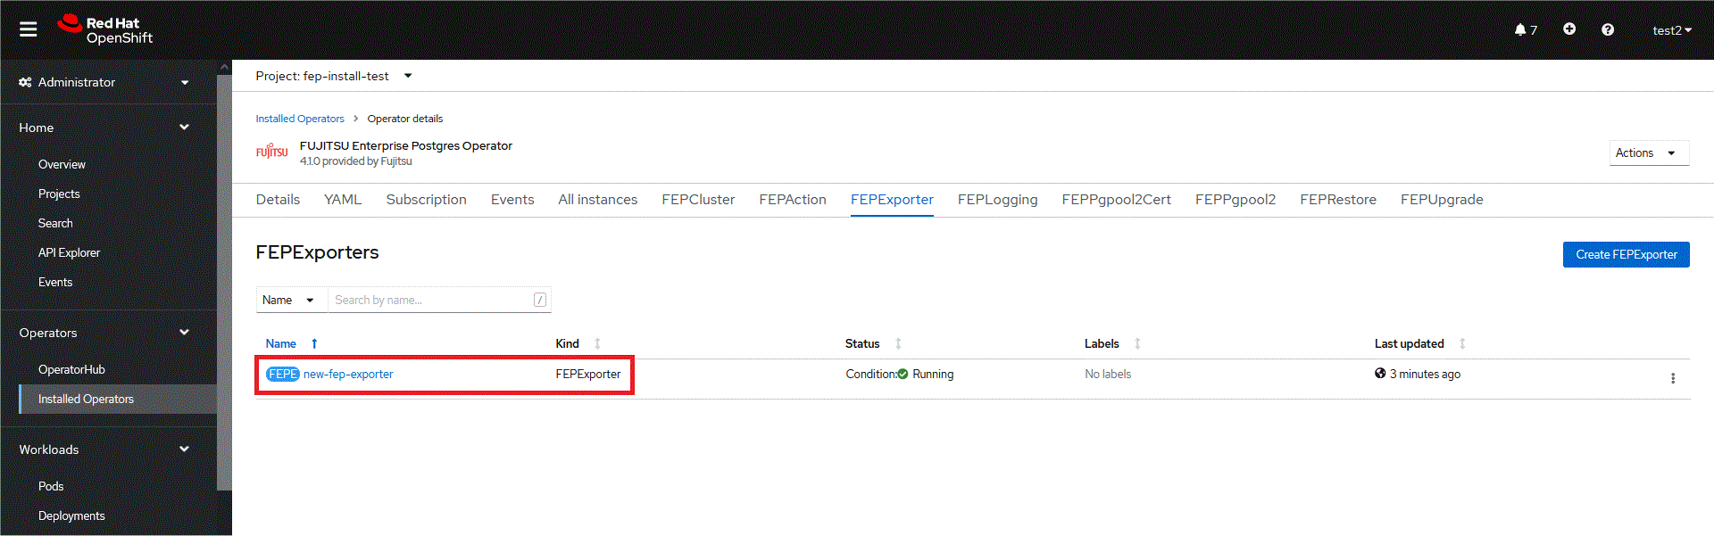1714x536 pixels.
Task: Open the All instances tab
Action: click(x=598, y=200)
